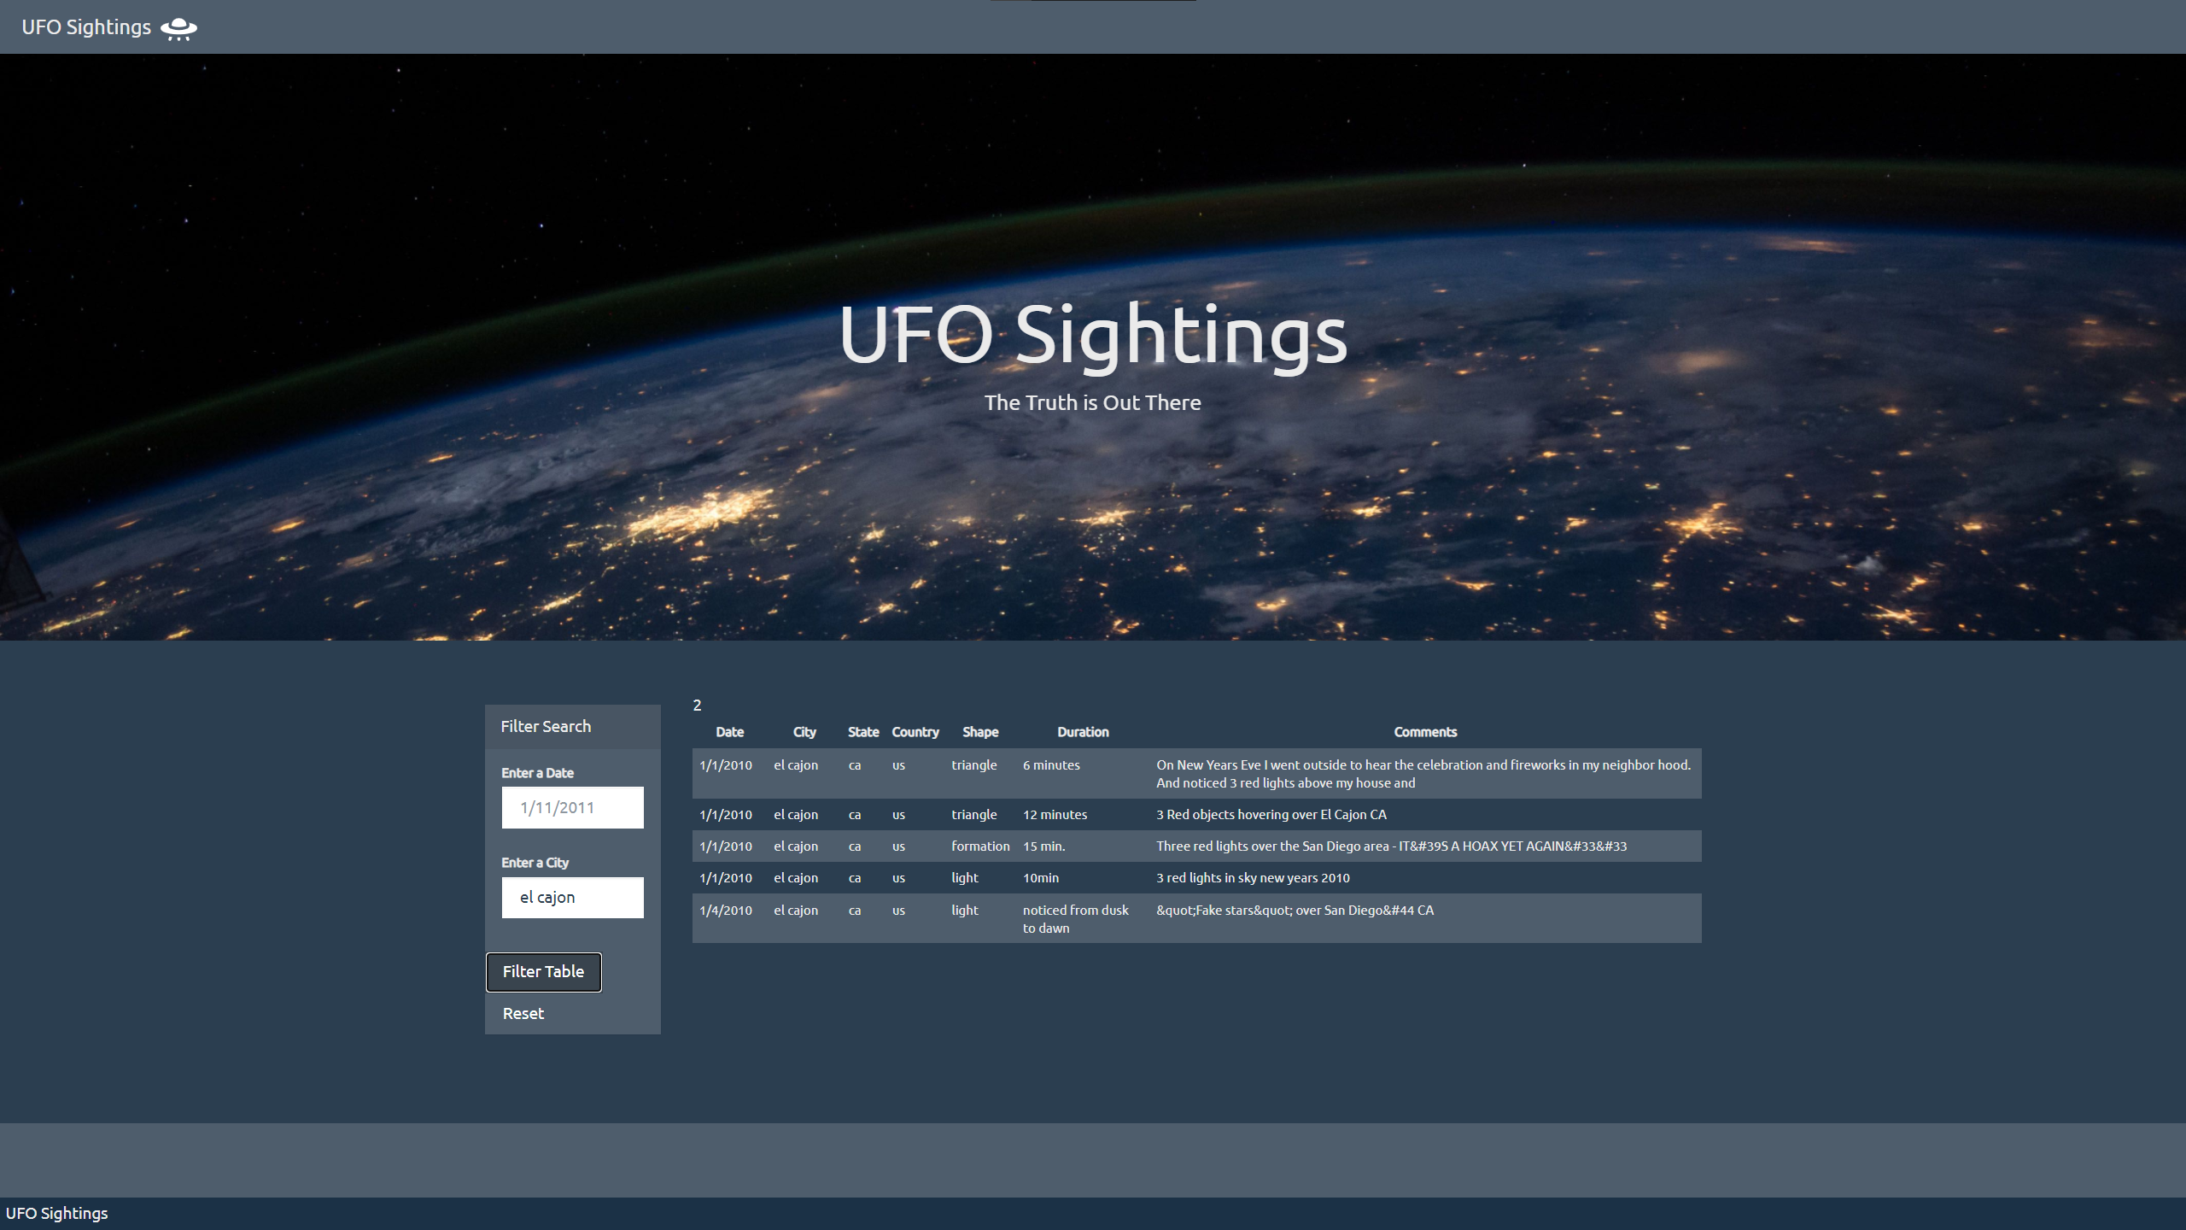Click the State column header
Viewport: 2186px width, 1230px height.
pos(863,732)
